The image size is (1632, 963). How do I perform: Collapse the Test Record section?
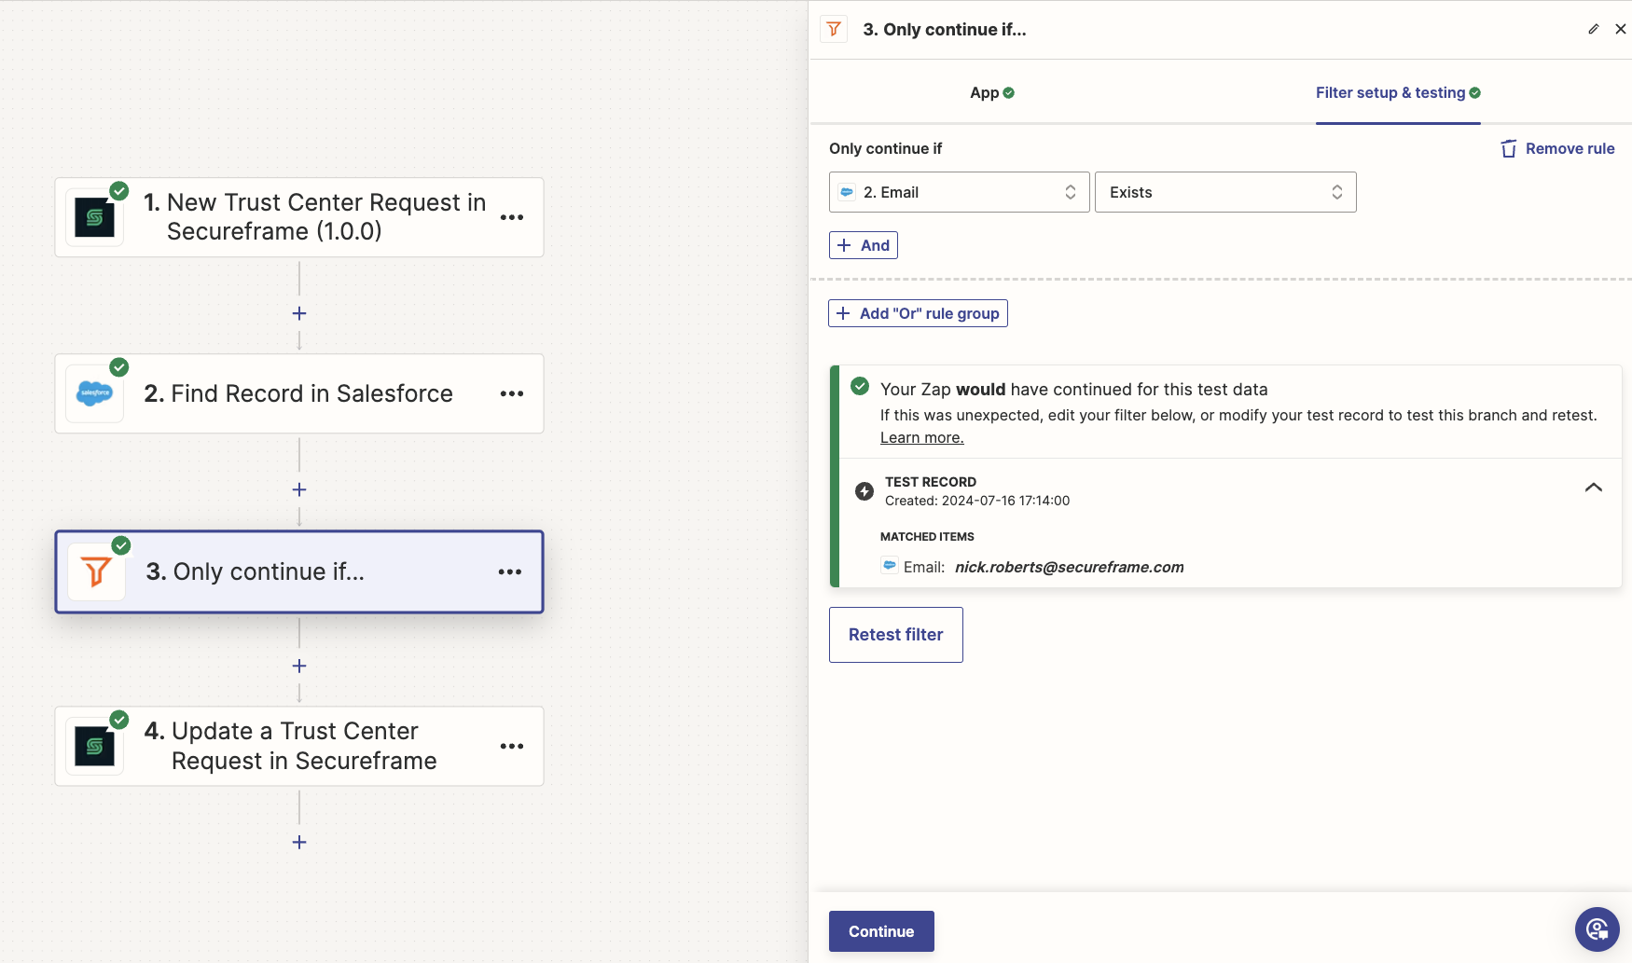coord(1594,488)
